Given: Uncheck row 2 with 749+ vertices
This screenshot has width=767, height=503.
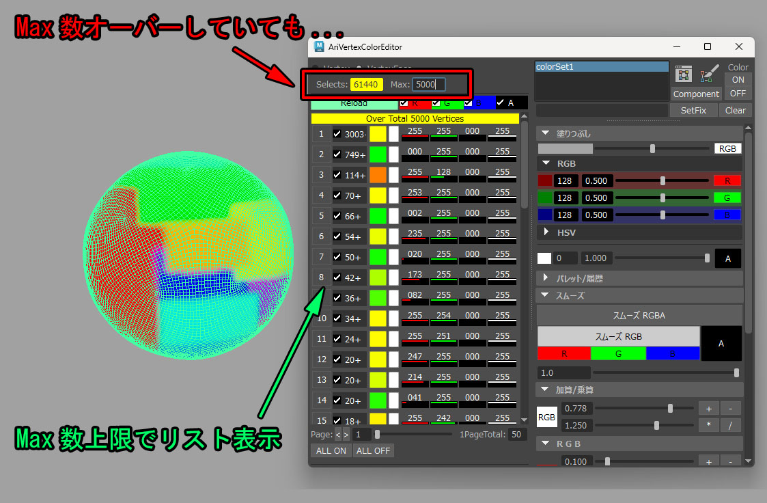Looking at the screenshot, I should [x=337, y=154].
